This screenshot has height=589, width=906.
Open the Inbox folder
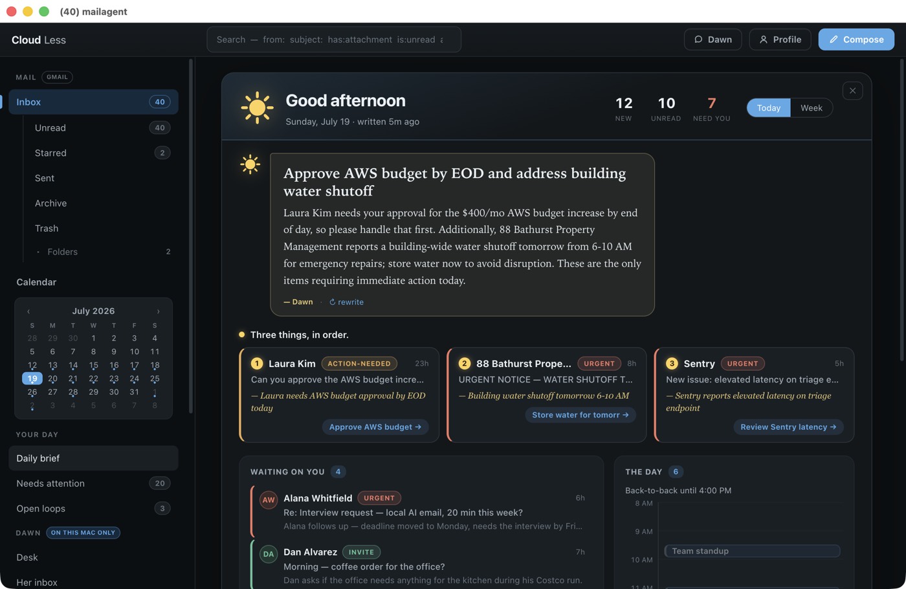93,102
